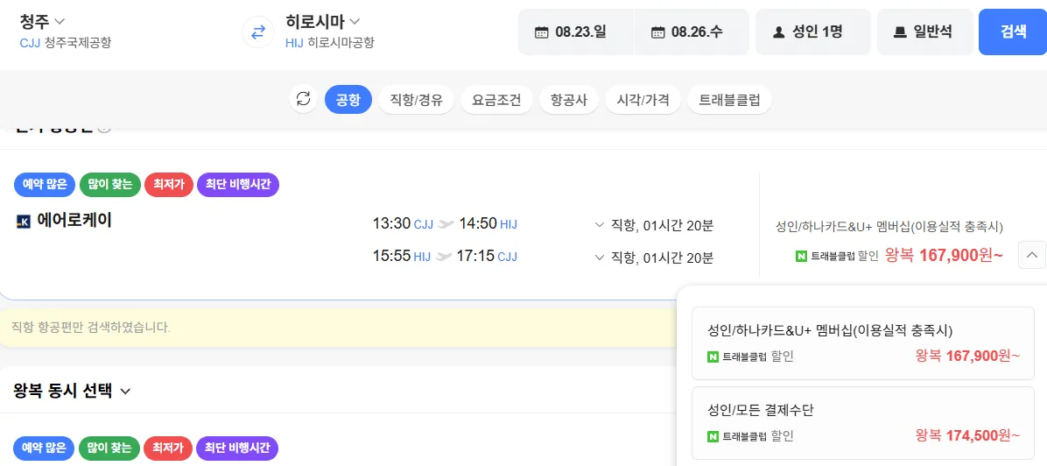Viewport: 1047px width, 466px height.
Task: Choose the 하나카드&U+ 멤버십 167,900원 fare in the popup
Action: [x=862, y=342]
